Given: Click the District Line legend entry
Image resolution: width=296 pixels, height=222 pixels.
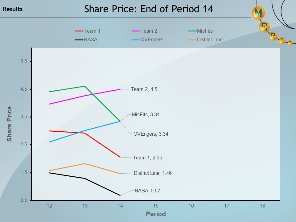Looking at the screenshot, I should (206, 39).
